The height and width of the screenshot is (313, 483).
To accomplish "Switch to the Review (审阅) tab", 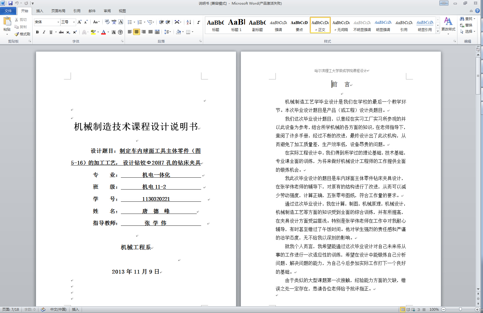I will 107,11.
